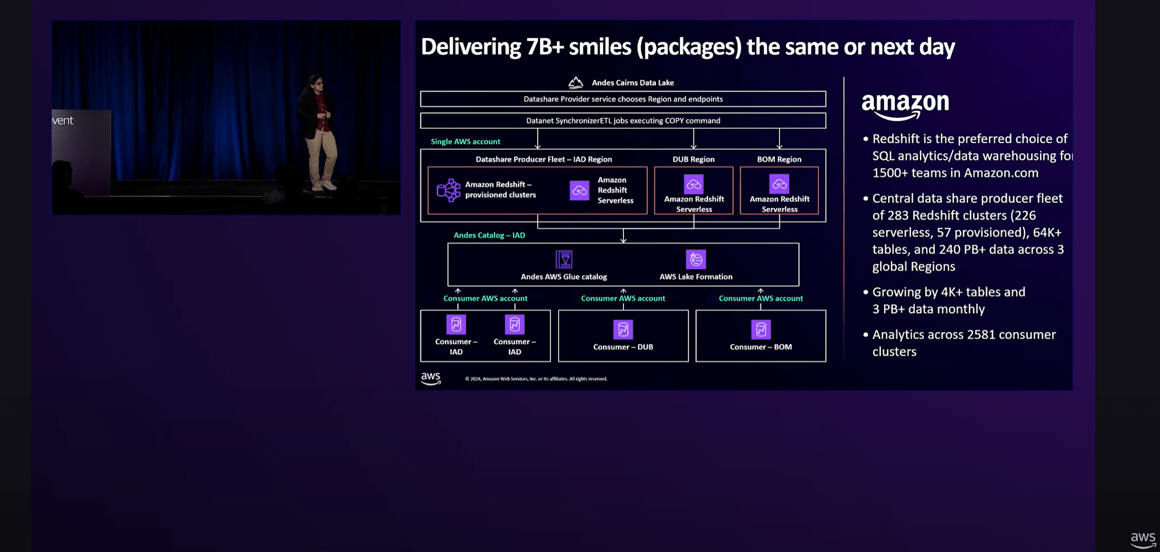Click the IAD Redshift Serverless cloud icon
This screenshot has width=1160, height=552.
(x=579, y=190)
